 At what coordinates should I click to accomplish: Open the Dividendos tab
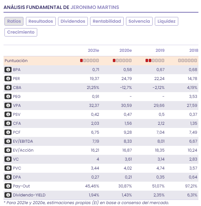coord(73,21)
